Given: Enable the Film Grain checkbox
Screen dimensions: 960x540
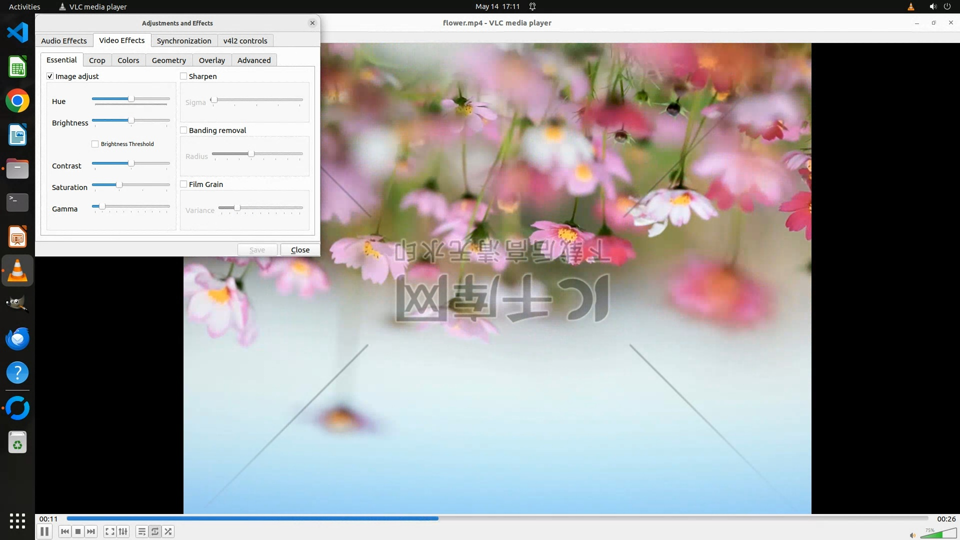Looking at the screenshot, I should coord(183,184).
